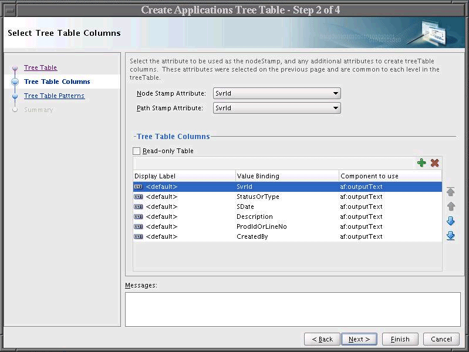The image size is (469, 352).
Task: Click the icon beside the StatusOrType row
Action: [138, 197]
